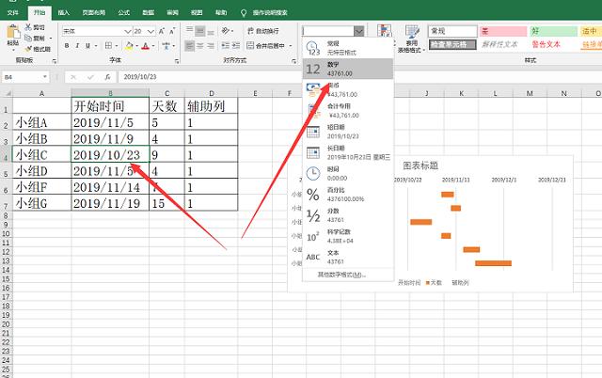Open the fill color dropdown arrow

click(x=136, y=46)
